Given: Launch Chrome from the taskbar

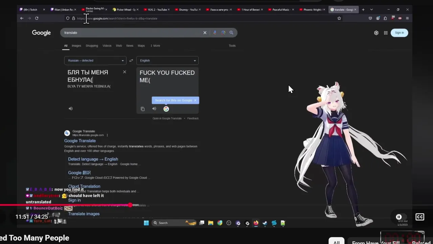Looking at the screenshot, I should click(220, 223).
